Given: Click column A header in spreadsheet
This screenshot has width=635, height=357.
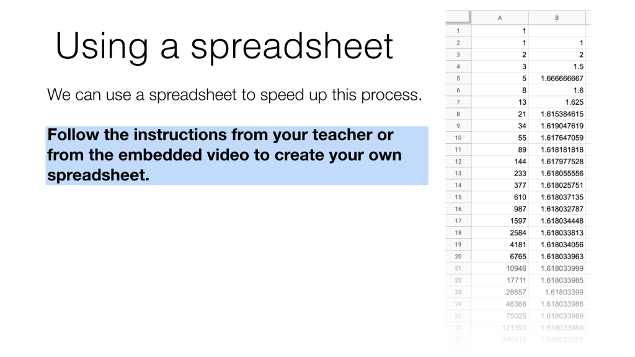Looking at the screenshot, I should pyautogui.click(x=500, y=18).
